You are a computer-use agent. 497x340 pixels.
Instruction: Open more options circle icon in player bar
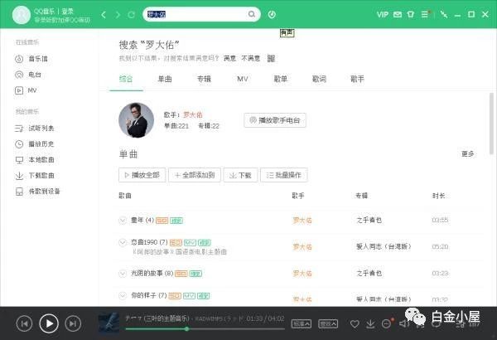(x=386, y=323)
